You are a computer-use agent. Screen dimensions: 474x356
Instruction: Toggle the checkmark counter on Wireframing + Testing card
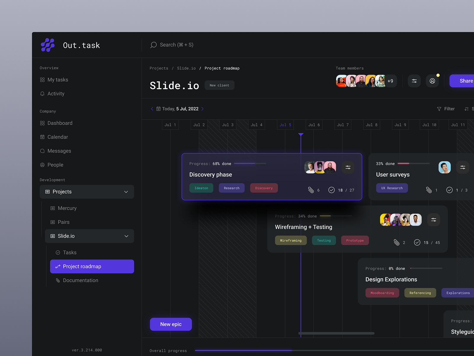tap(417, 242)
